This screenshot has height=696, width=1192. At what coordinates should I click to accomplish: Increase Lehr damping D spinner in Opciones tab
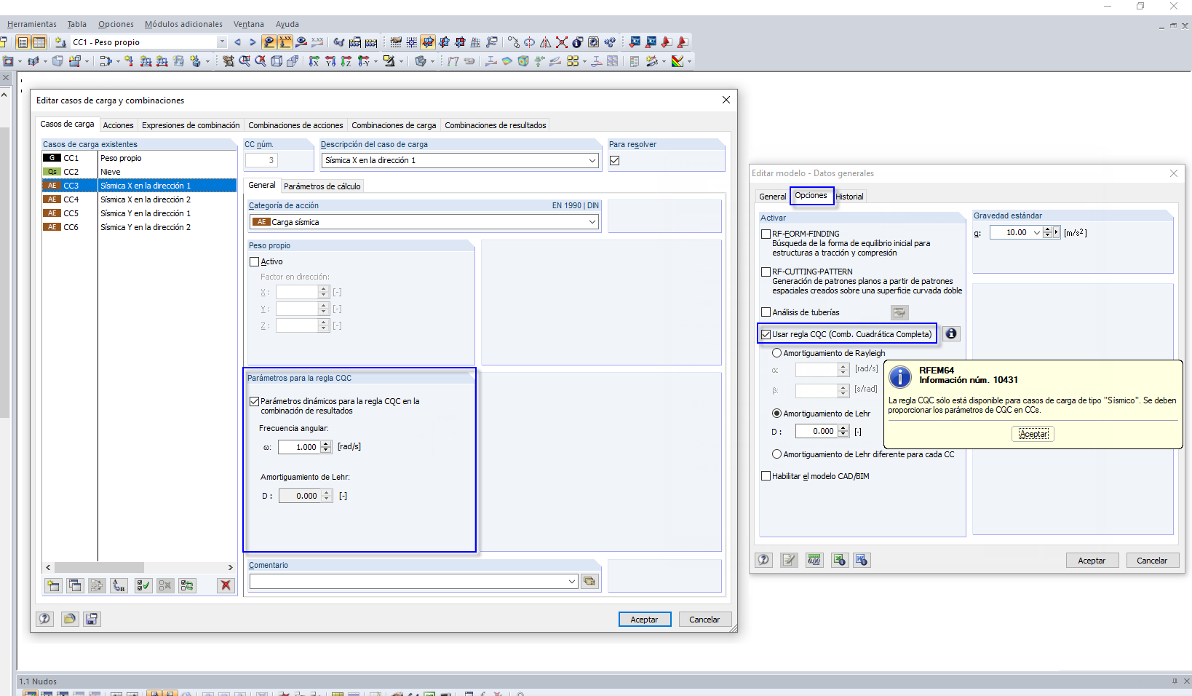coord(843,428)
